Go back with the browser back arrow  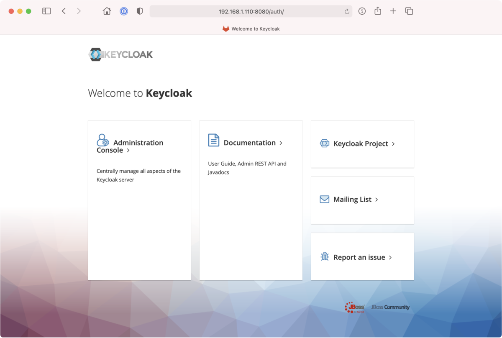(x=64, y=11)
